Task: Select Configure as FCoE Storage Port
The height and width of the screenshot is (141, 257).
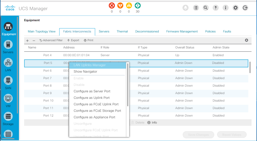Action: point(98,111)
